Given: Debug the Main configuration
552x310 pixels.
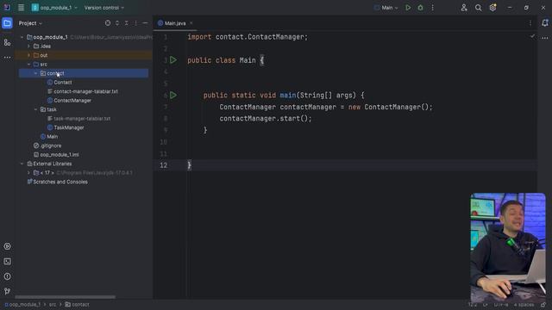Looking at the screenshot, I should (420, 8).
